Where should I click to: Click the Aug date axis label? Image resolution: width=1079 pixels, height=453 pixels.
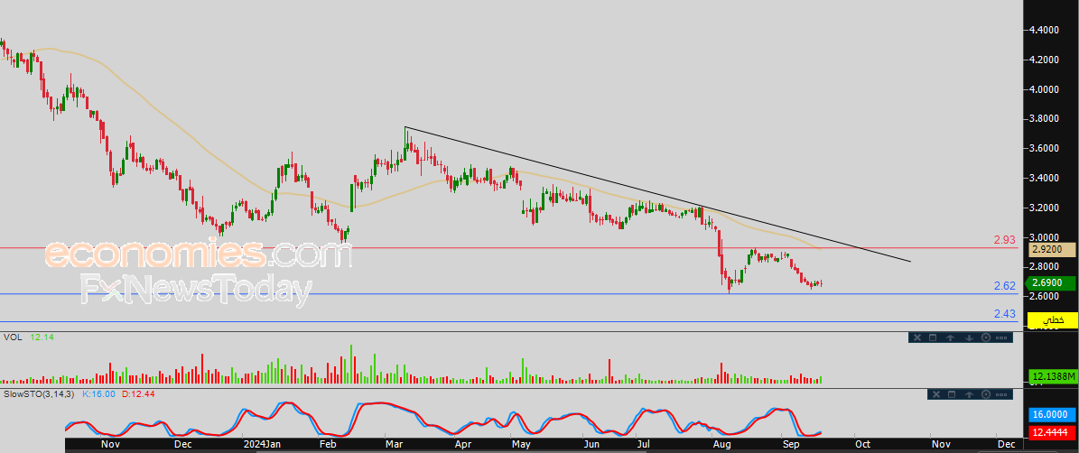coord(721,445)
